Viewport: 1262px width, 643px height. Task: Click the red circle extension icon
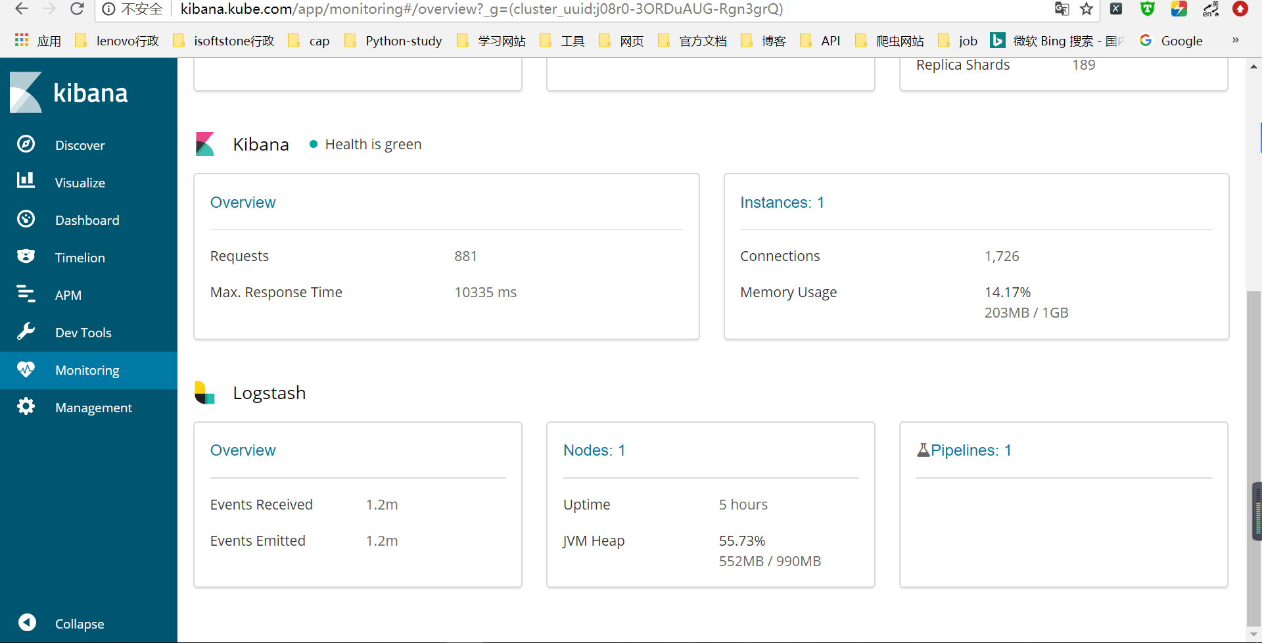tap(1240, 9)
